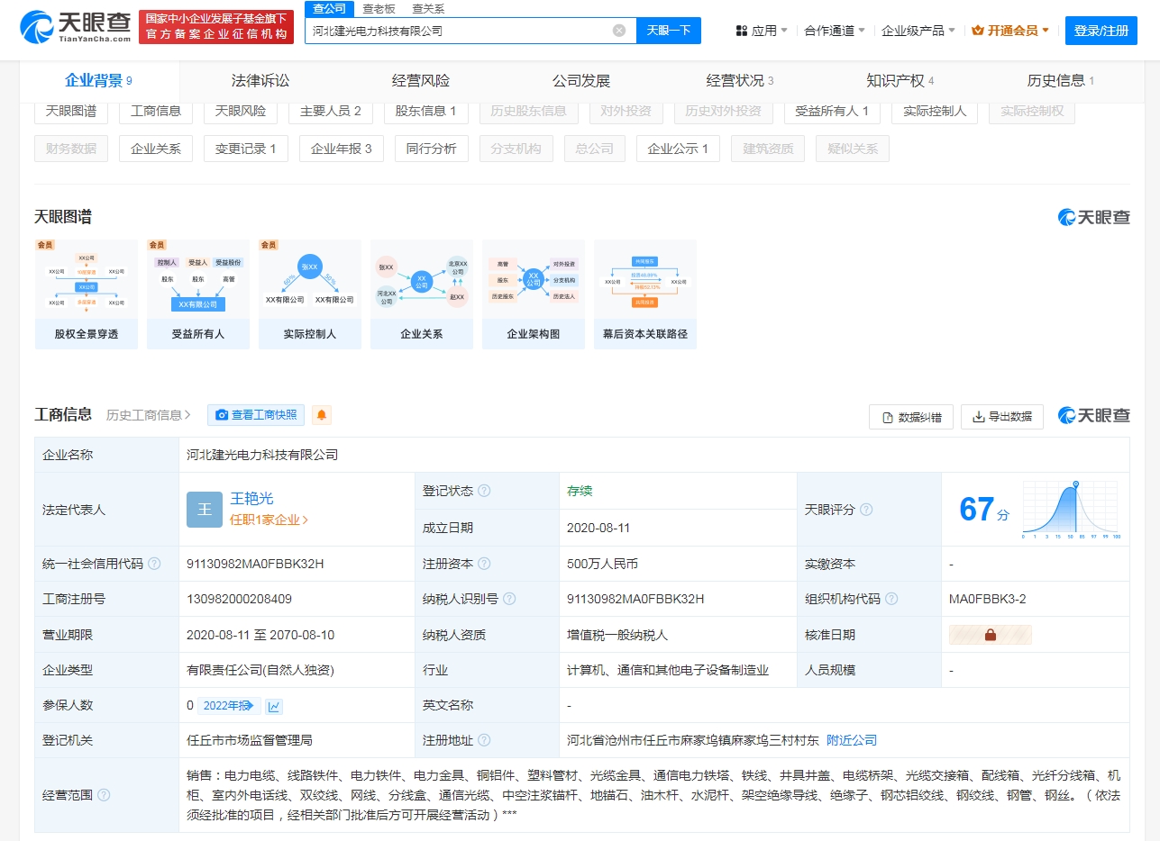Click the lock icon in 核准日期 row

(x=991, y=635)
